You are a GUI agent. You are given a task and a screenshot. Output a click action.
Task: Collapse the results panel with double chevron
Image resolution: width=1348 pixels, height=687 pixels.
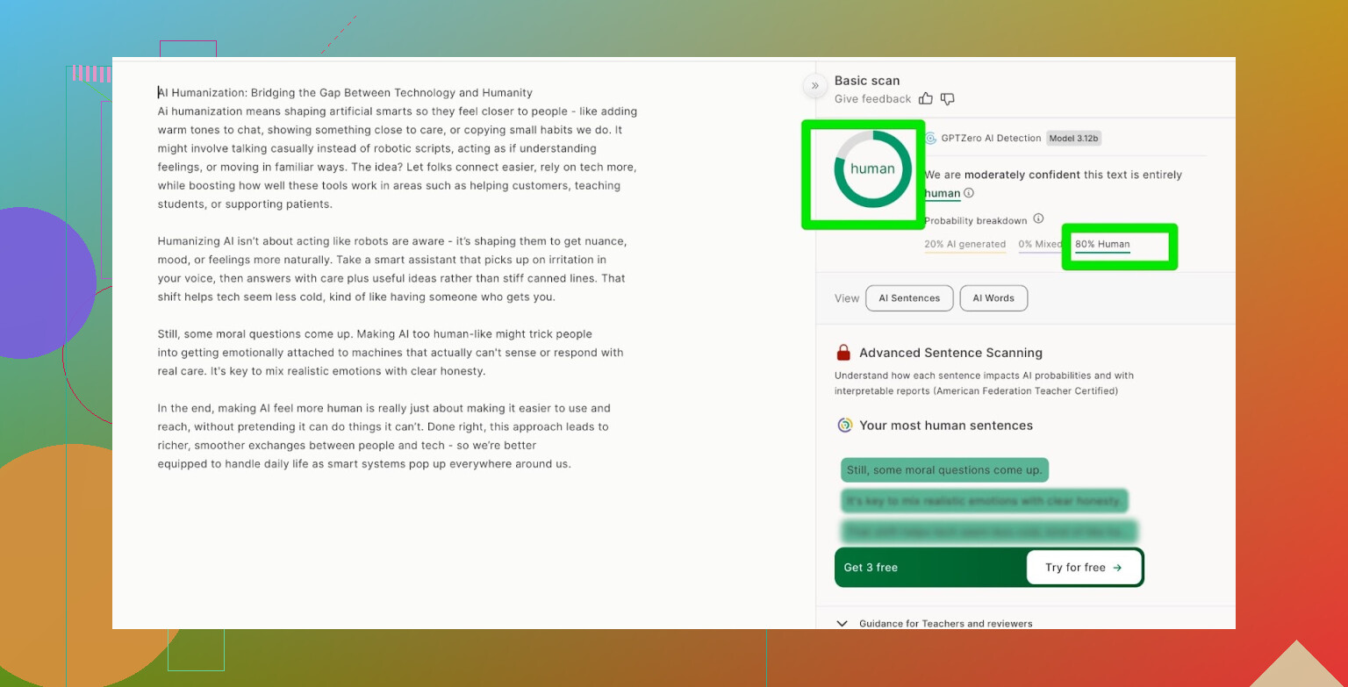click(814, 85)
